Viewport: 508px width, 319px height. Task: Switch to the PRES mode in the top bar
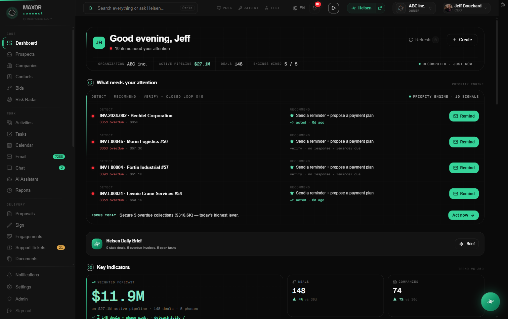click(224, 8)
